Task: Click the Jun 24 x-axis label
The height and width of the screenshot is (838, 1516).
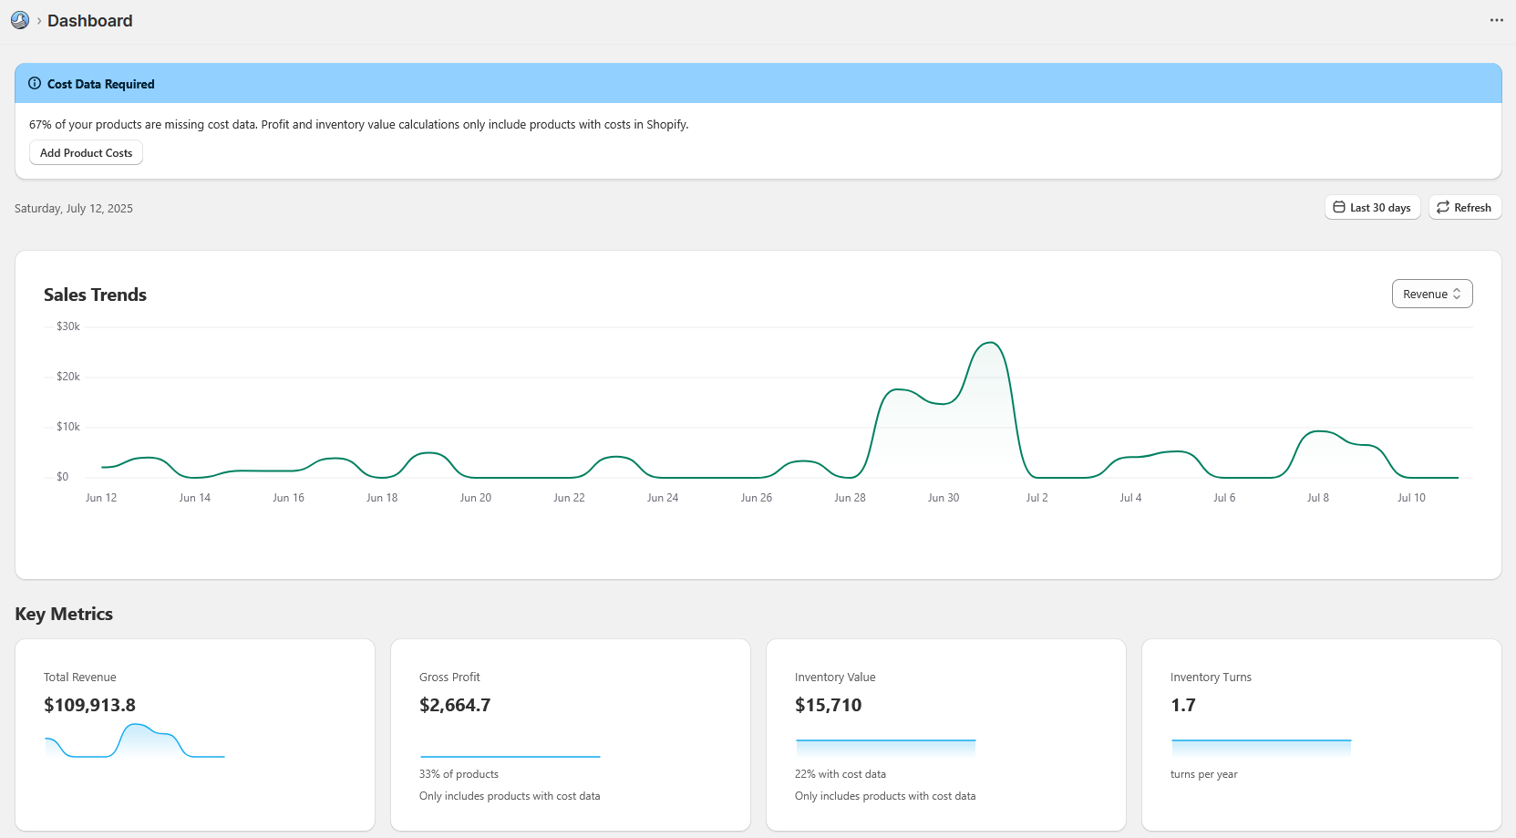Action: click(663, 498)
